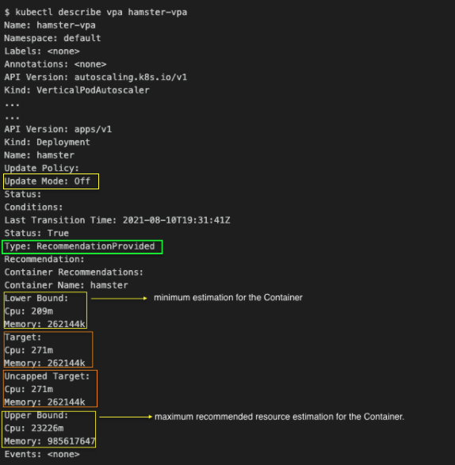Click the highlighted 'Update Mode: Off' box
This screenshot has width=455, height=465.
51,181
